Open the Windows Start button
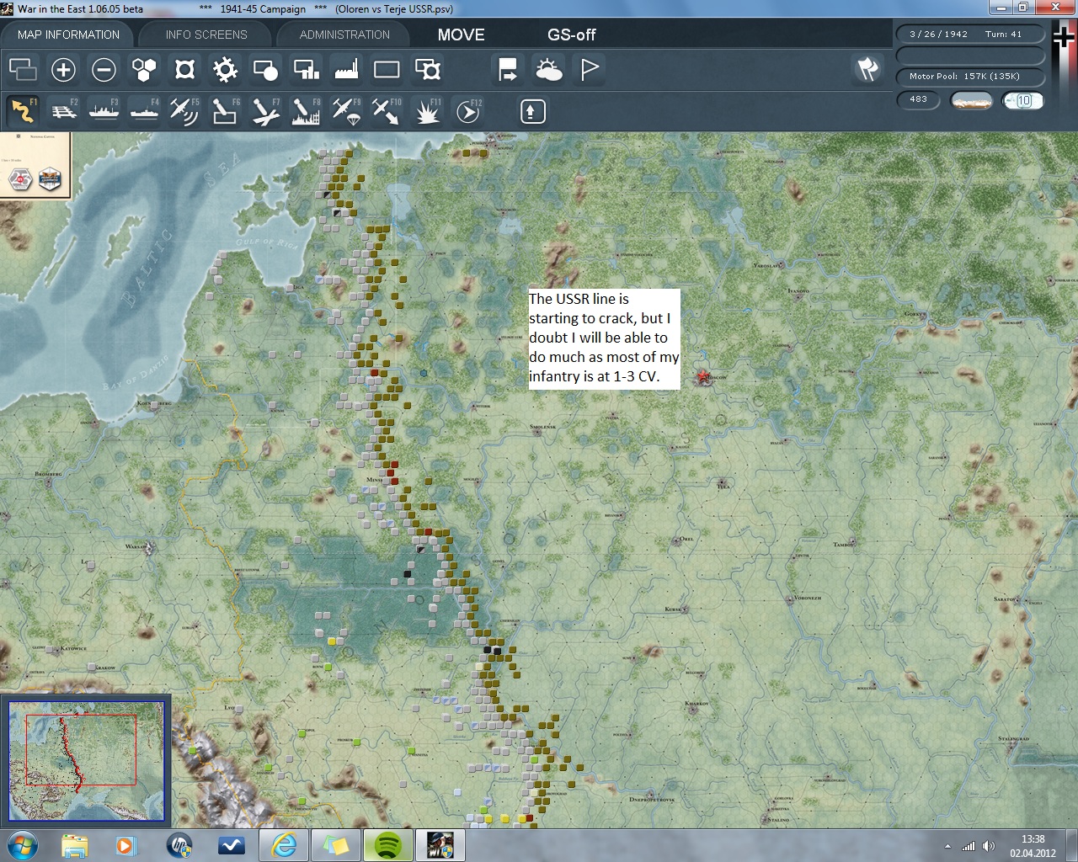 point(21,845)
